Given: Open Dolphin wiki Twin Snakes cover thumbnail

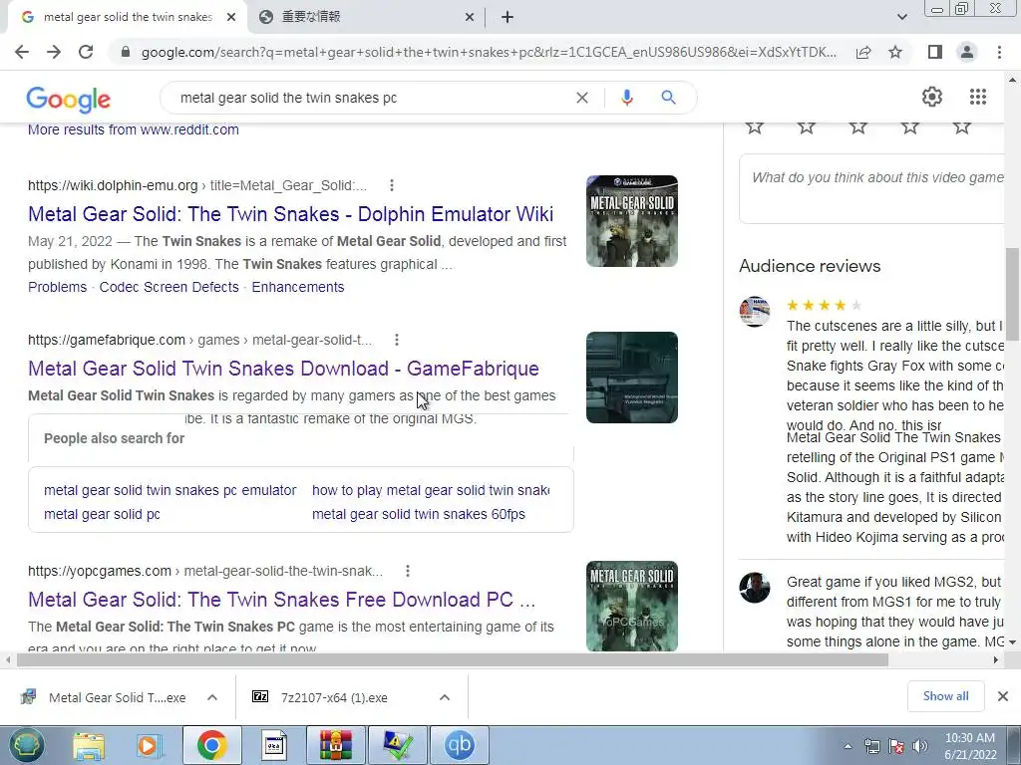Looking at the screenshot, I should click(631, 221).
